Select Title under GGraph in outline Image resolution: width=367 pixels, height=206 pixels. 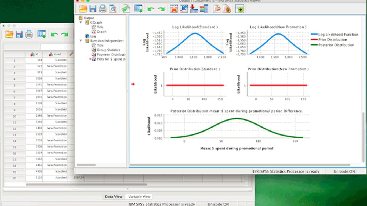100,27
